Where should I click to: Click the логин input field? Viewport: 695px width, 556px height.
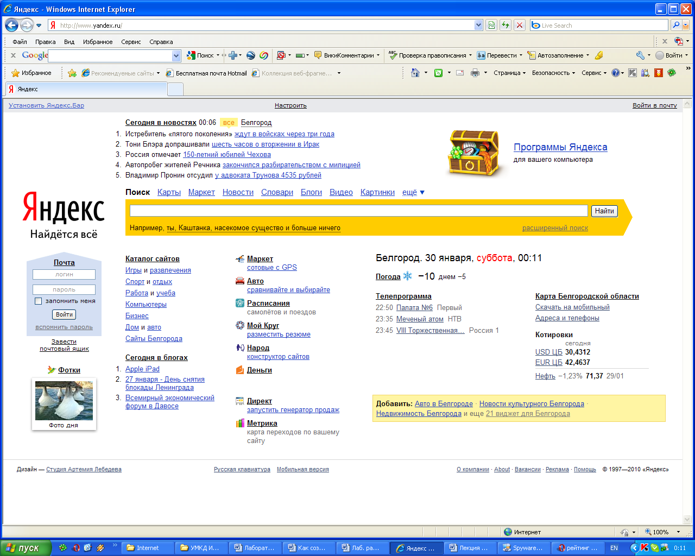point(64,274)
